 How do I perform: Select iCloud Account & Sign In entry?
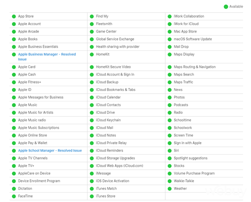tap(115, 75)
